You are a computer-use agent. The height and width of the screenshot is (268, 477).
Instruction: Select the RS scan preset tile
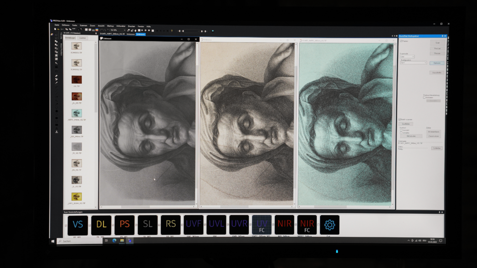(x=170, y=225)
